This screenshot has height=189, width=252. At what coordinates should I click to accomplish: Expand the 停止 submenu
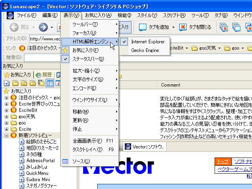pos(90,129)
